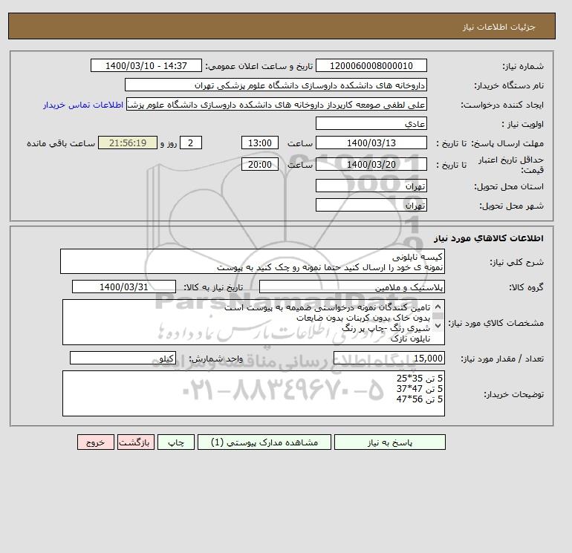Click price validity date 1400/03/20
572x553 pixels.
(x=371, y=164)
